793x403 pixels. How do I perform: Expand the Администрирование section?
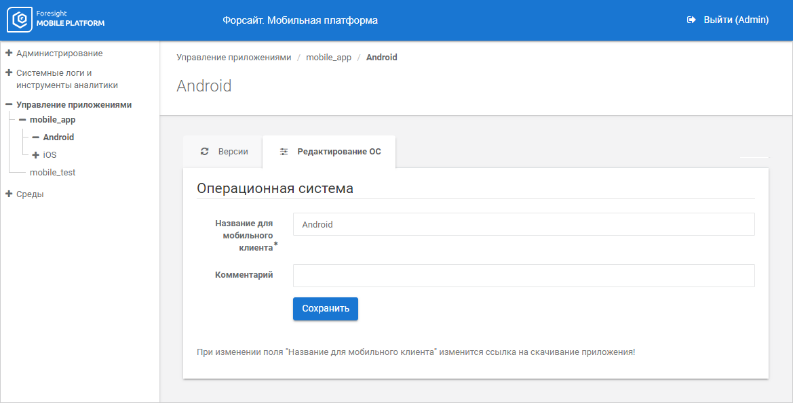(9, 53)
